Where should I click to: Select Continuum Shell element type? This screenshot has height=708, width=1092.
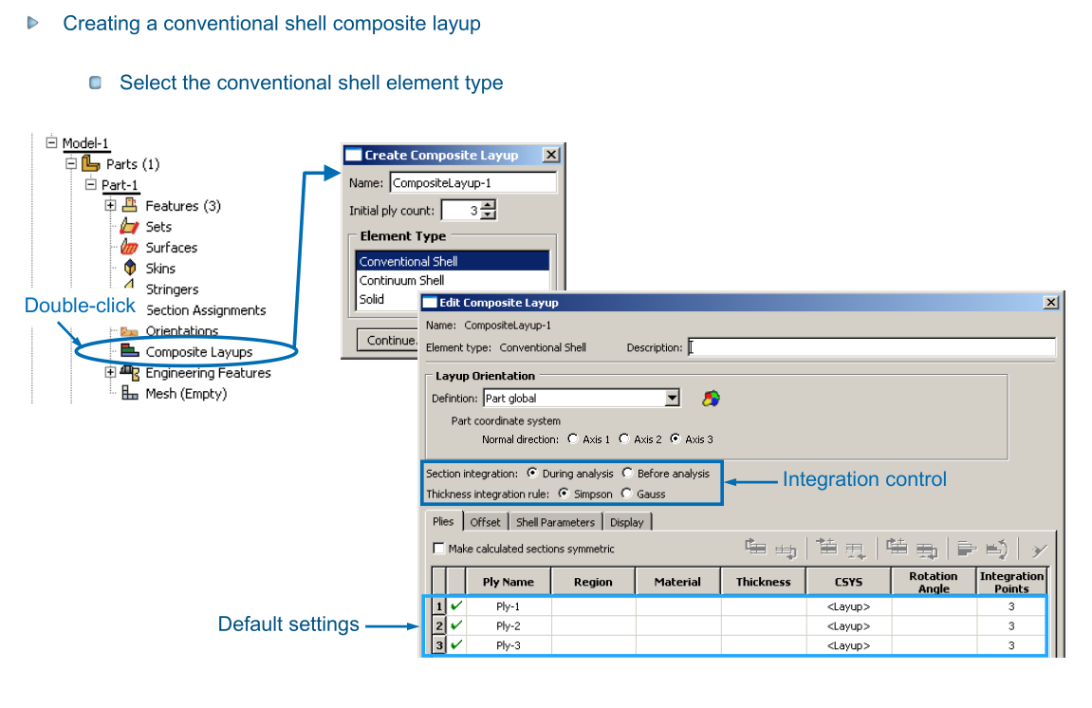401,281
